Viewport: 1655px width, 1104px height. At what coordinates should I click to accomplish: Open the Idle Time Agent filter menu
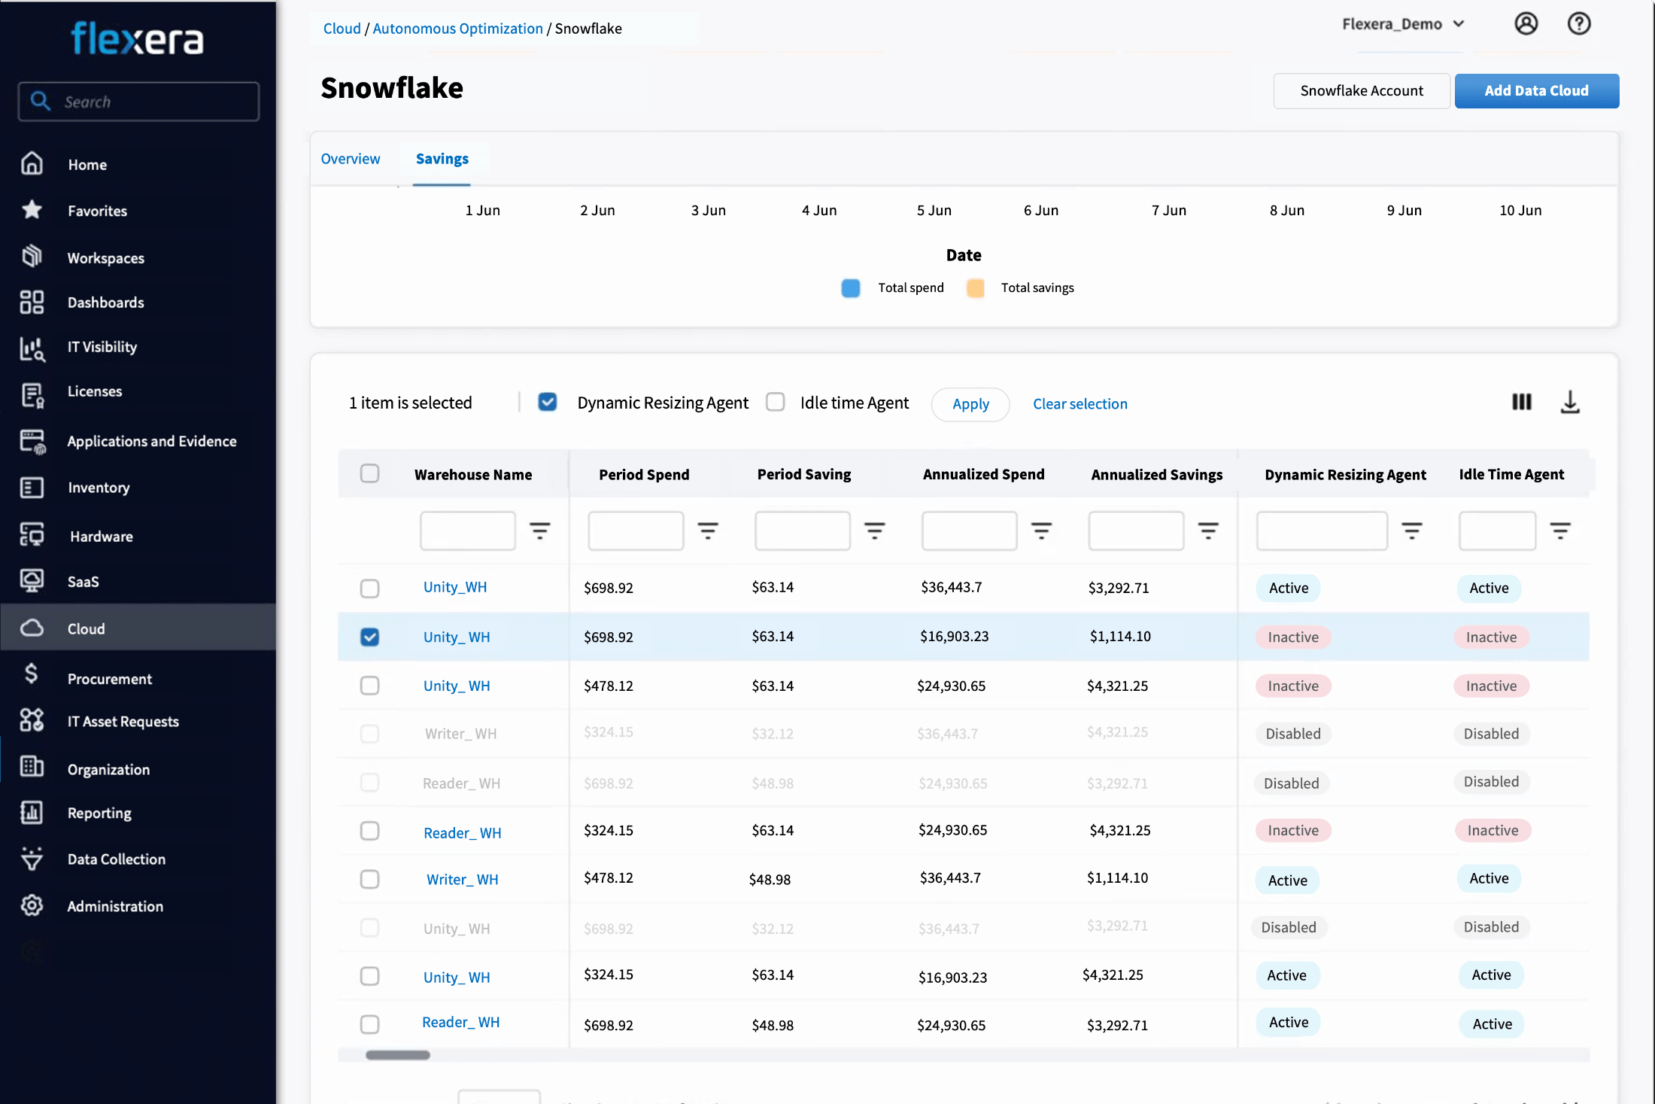point(1561,531)
